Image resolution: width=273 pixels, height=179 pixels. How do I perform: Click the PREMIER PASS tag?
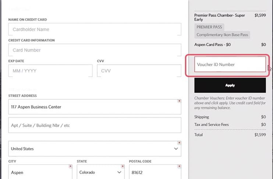coord(209,27)
